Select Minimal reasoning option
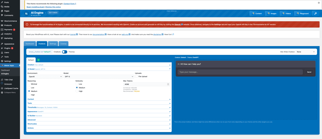This screenshot has height=139, width=322. click(x=29, y=84)
